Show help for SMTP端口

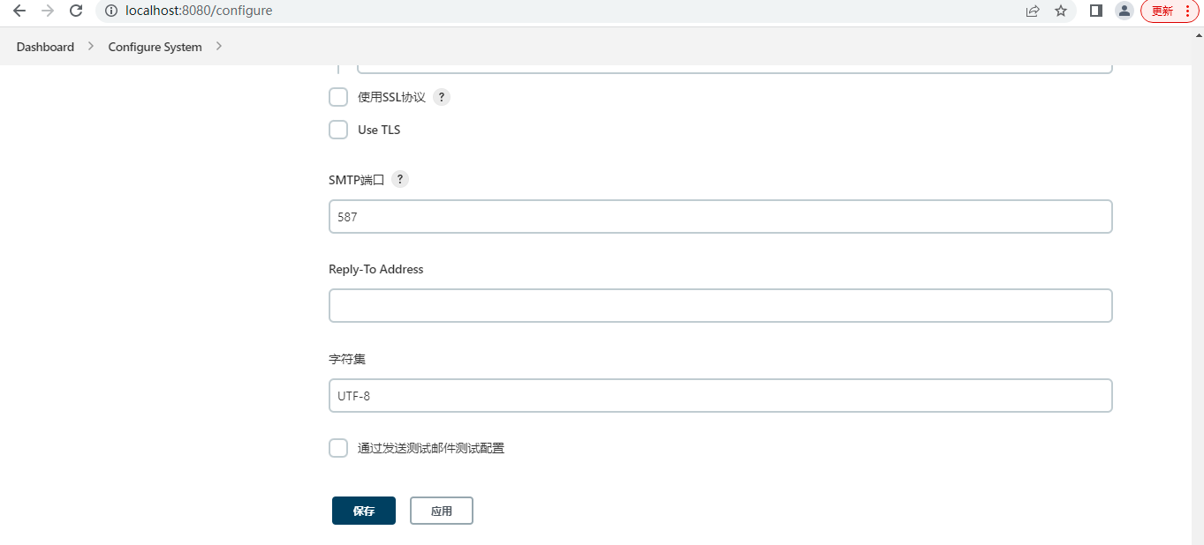pyautogui.click(x=400, y=180)
